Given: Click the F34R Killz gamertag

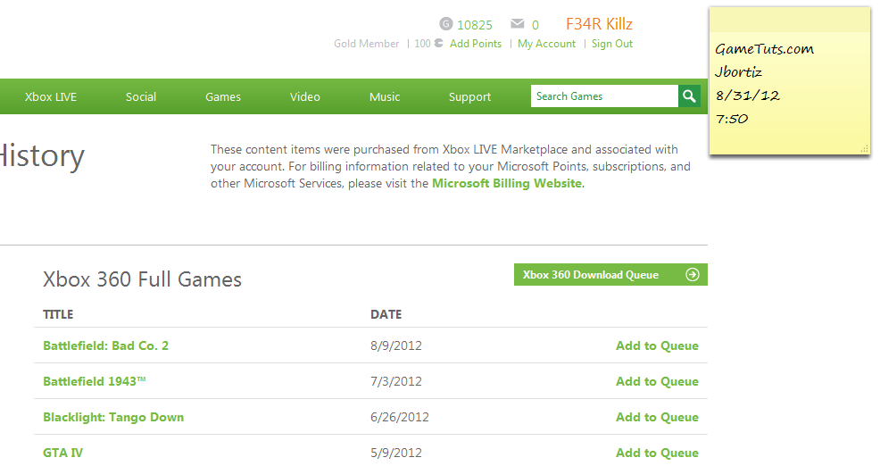Looking at the screenshot, I should [x=599, y=24].
